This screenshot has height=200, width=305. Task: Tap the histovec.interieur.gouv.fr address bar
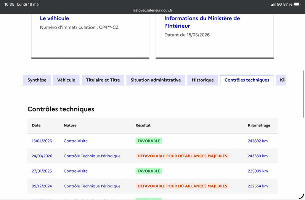[152, 10]
